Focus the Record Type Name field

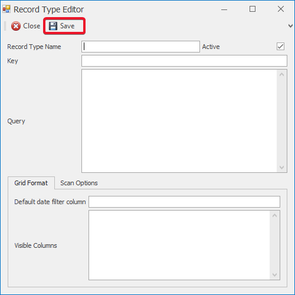pos(140,47)
